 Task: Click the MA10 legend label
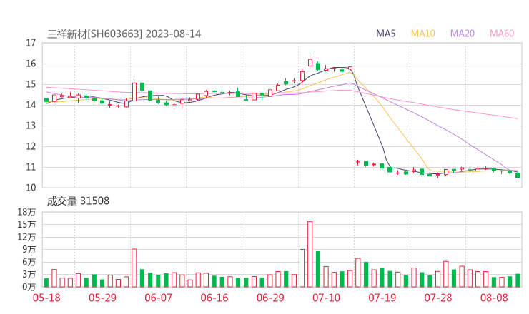click(x=422, y=34)
